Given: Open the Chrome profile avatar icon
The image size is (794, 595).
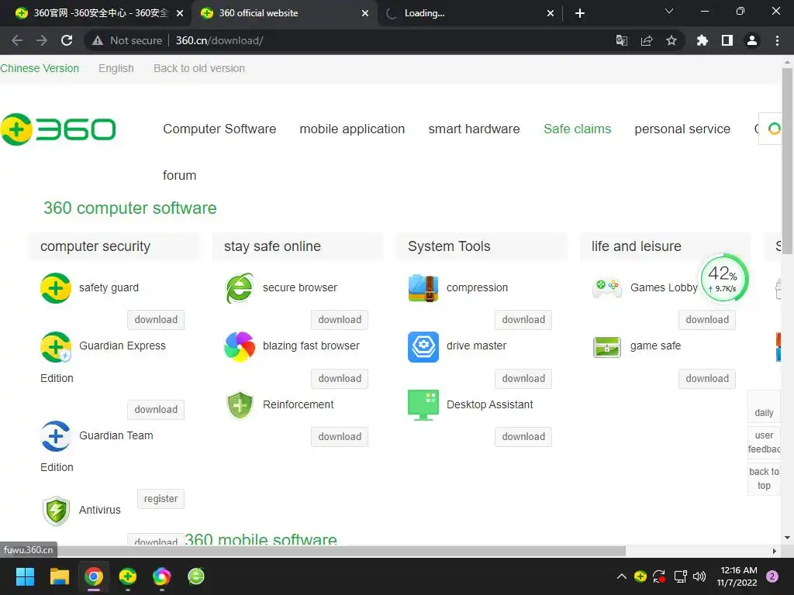Looking at the screenshot, I should (x=752, y=40).
